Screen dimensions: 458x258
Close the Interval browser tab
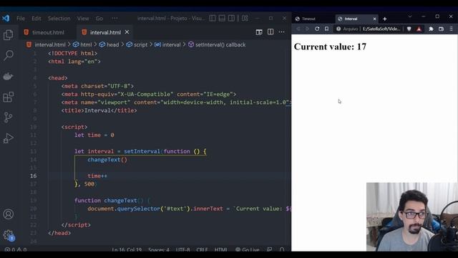tap(374, 19)
